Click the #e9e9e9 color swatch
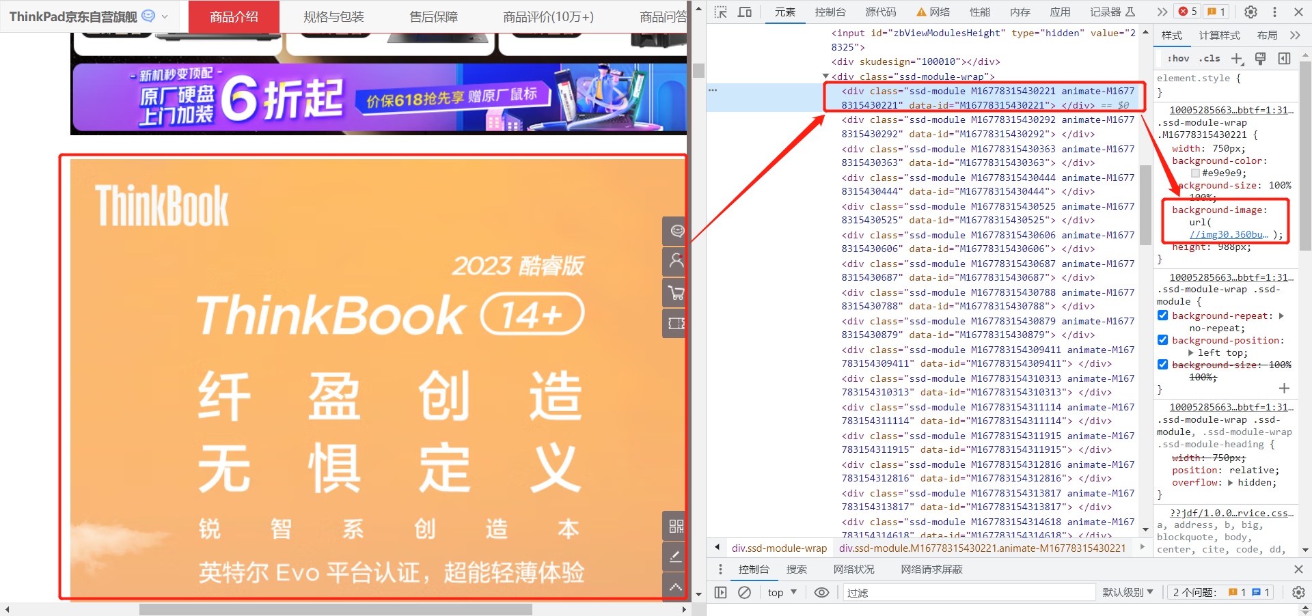 click(1195, 173)
